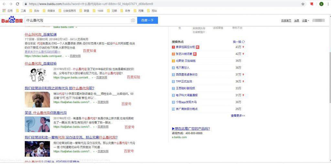Screen dimensions: 331x164
Task: Open result 我们经常说和老一辈有代沟
Action: (71, 137)
